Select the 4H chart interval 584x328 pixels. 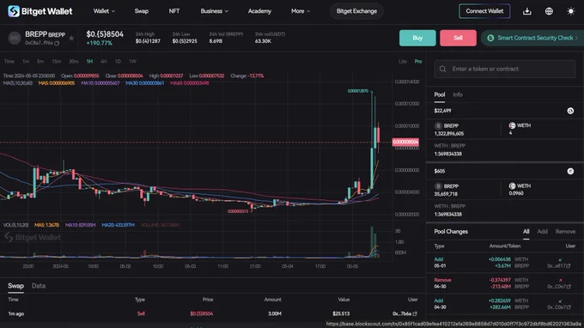click(x=104, y=62)
